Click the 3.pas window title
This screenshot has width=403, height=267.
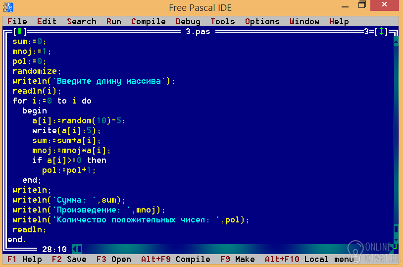198,31
